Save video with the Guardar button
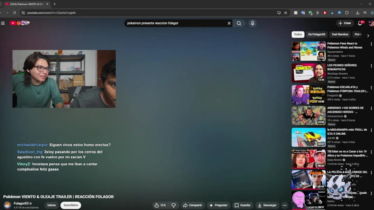 click(242, 205)
